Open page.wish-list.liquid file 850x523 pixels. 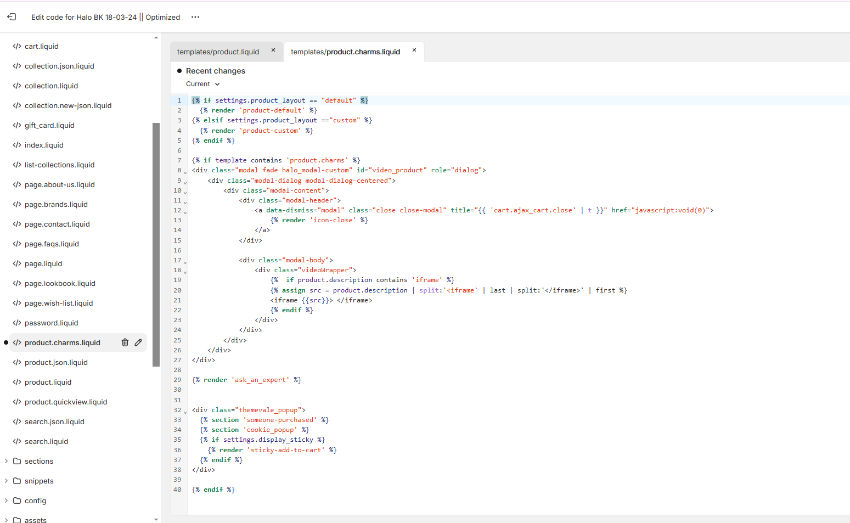(59, 303)
